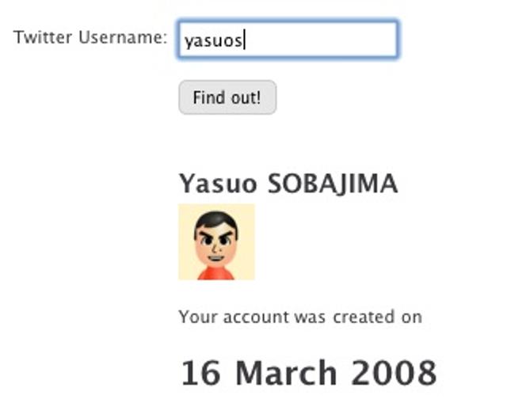Click the avatar's black hair
507x407 pixels.
(215, 218)
